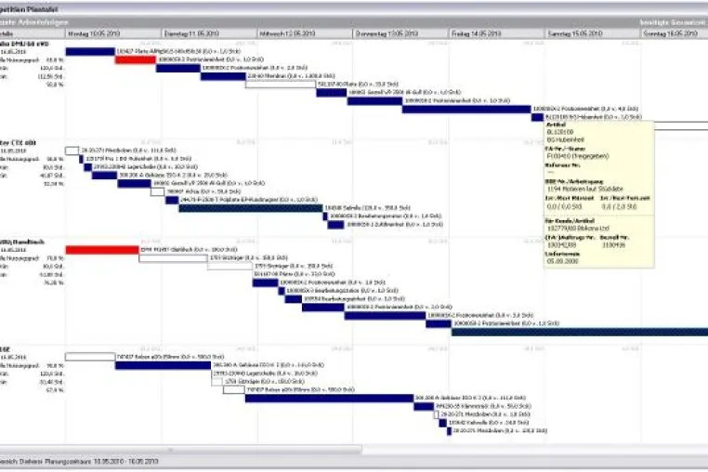
Task: Select the Dienstag 11.05.2010 day header
Action: click(x=209, y=33)
